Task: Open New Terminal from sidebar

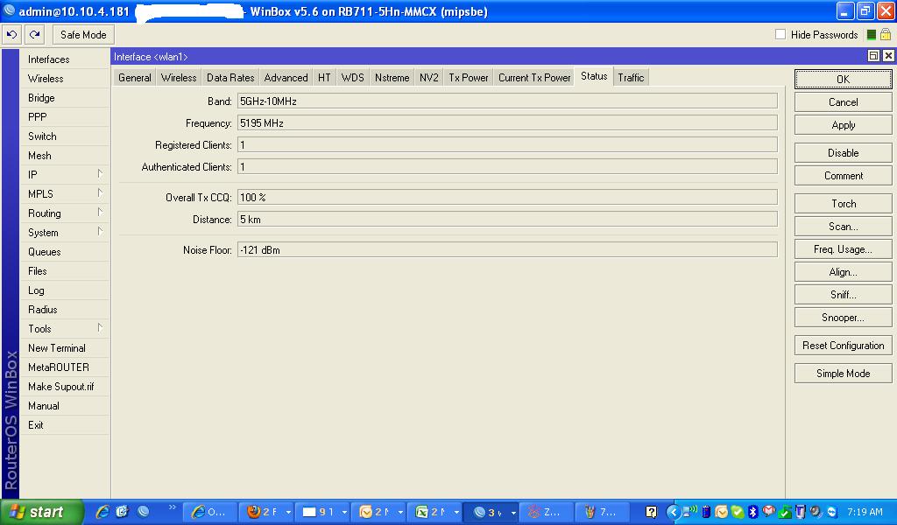Action: pos(64,348)
